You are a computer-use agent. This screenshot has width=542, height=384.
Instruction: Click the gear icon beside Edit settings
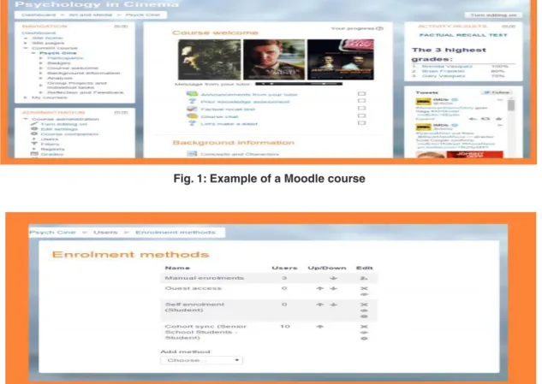(34, 129)
